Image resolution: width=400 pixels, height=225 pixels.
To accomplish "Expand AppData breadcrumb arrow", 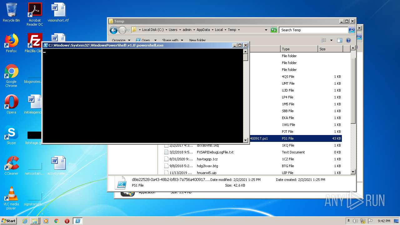I will pyautogui.click(x=212, y=30).
